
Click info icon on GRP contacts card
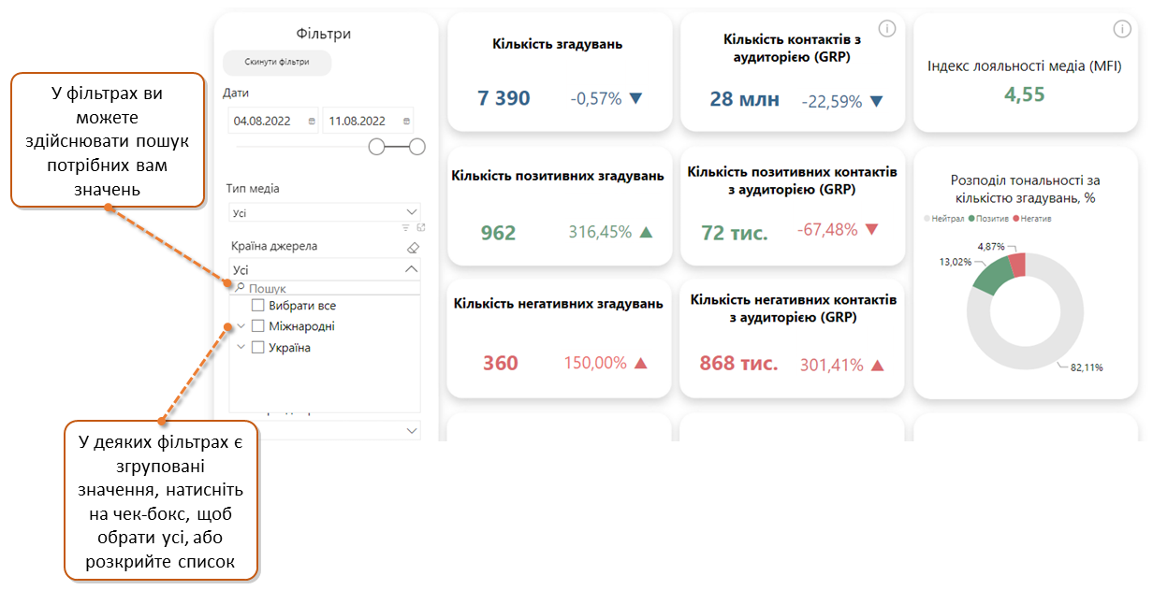coord(887,29)
